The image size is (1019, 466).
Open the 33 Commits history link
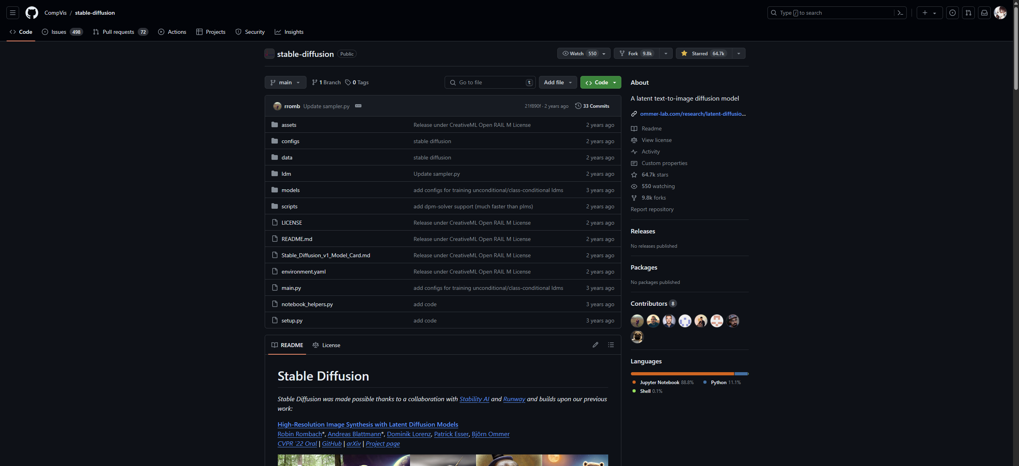[592, 106]
